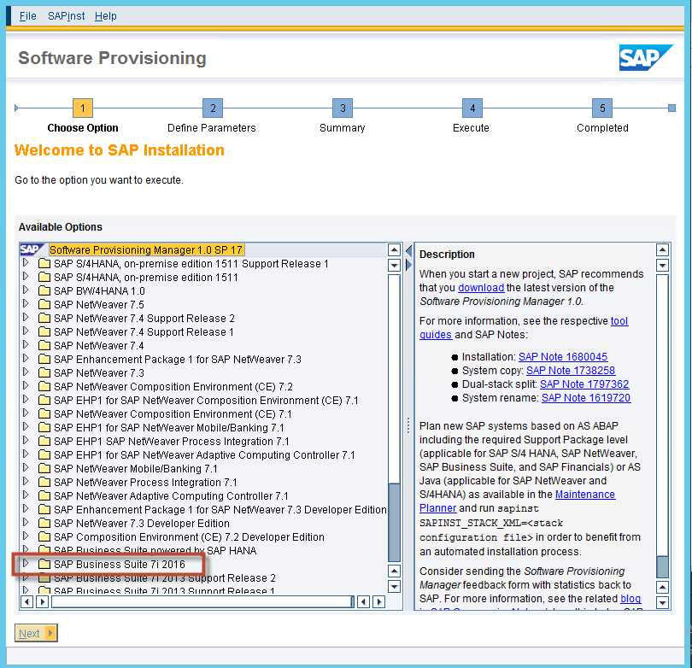
Task: Click the folder icon beside SAP BW/4HANA 1.0
Action: [44, 291]
